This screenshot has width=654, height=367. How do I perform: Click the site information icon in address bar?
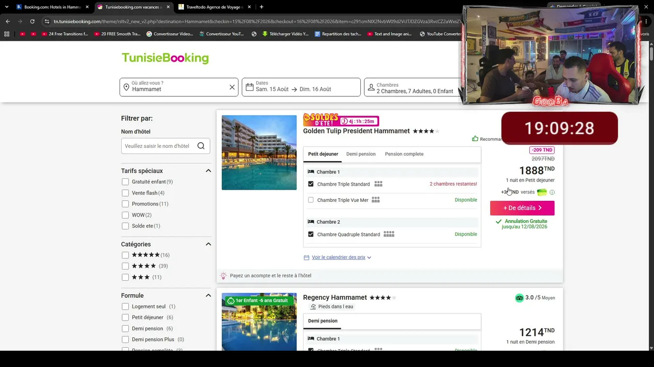[x=47, y=21]
